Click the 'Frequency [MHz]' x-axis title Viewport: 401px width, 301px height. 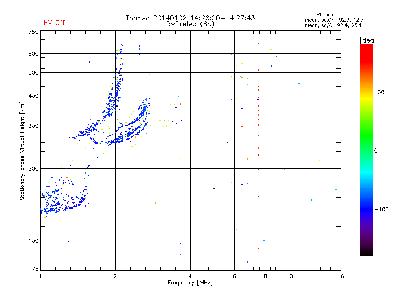190,283
